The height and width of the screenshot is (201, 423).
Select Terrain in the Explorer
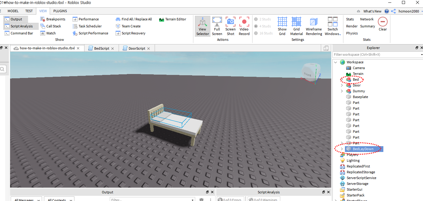point(358,74)
